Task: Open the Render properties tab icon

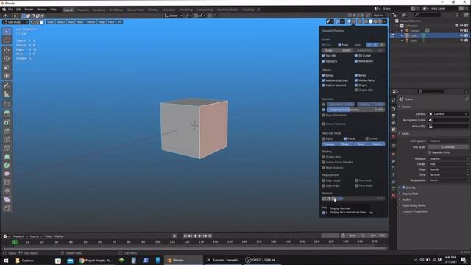Action: (394, 109)
